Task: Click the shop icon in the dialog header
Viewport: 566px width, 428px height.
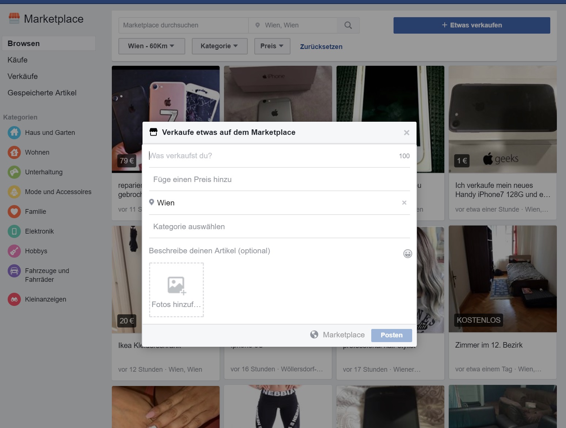Action: 153,132
